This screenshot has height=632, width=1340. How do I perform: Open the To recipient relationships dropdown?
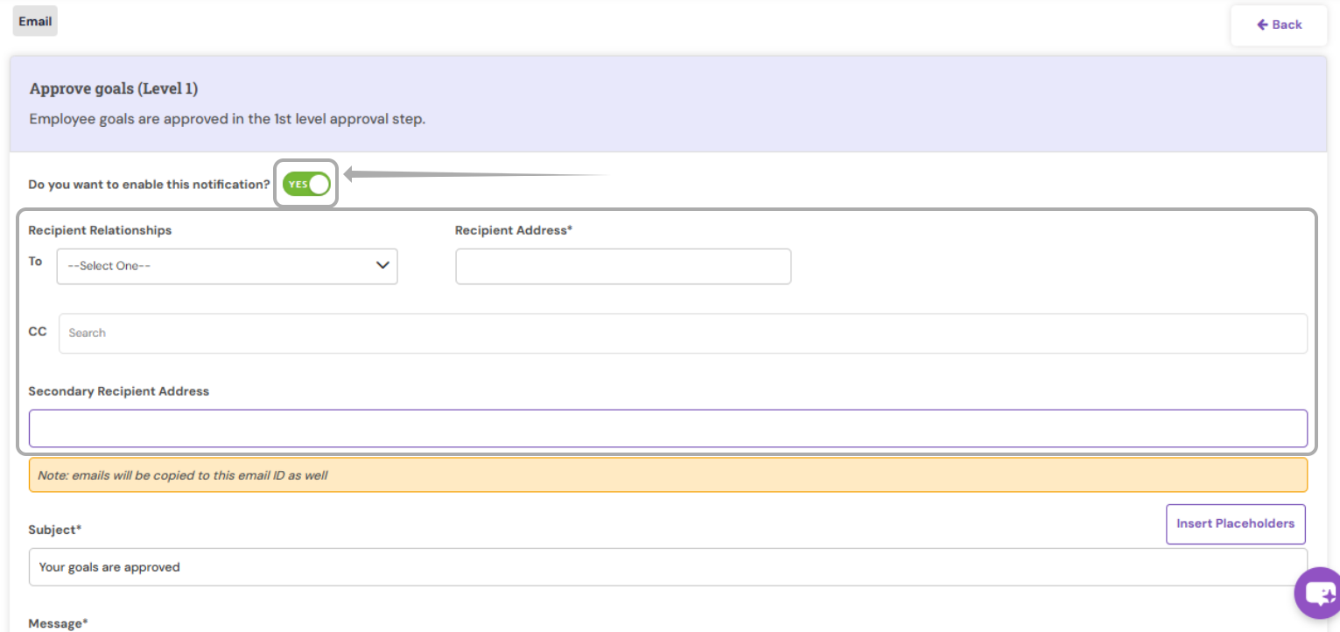[228, 266]
